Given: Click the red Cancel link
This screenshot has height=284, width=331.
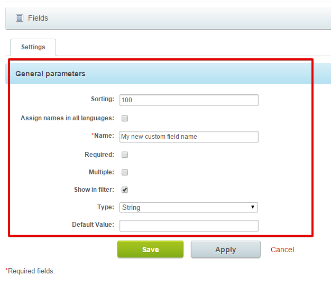Looking at the screenshot, I should tap(282, 250).
